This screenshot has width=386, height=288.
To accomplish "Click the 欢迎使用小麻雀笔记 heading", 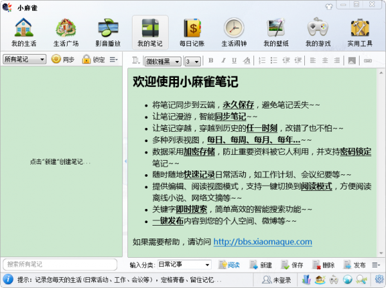I will [185, 82].
